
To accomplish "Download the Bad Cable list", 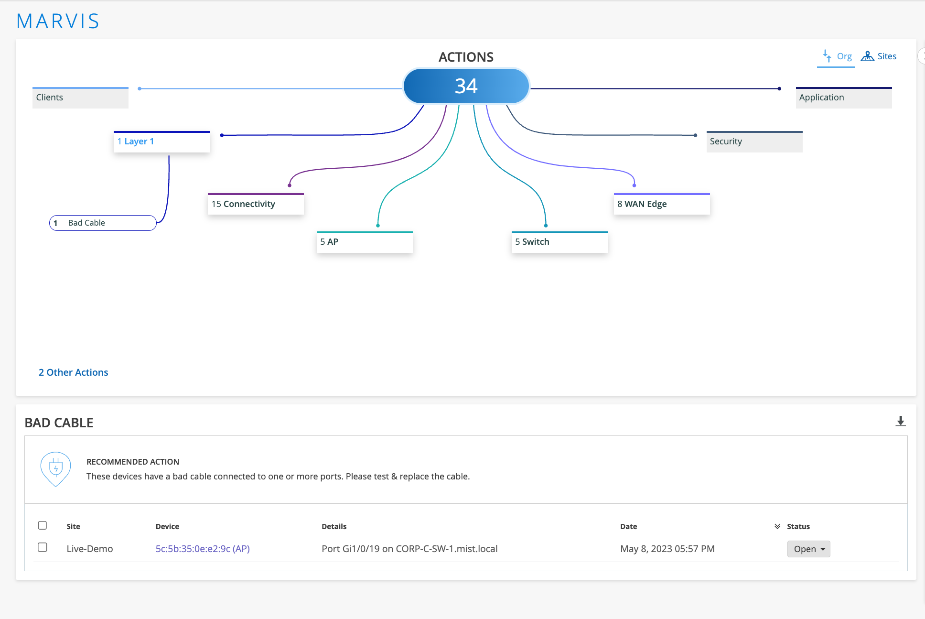I will pos(900,421).
